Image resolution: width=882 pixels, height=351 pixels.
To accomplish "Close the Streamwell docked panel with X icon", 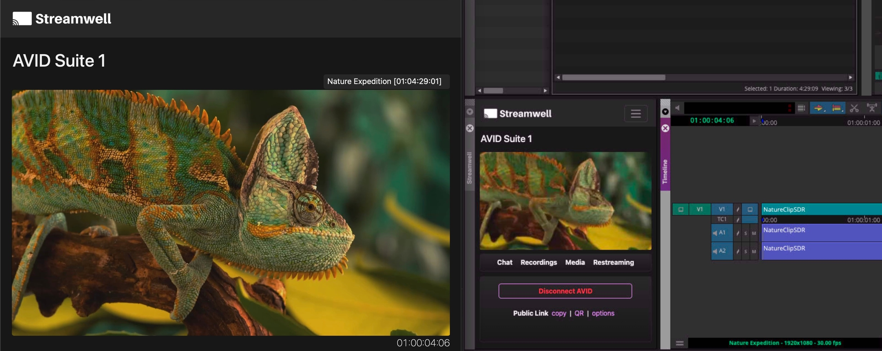I will pos(470,128).
